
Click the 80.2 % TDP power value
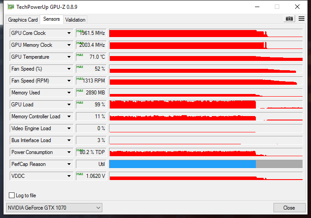click(x=91, y=152)
